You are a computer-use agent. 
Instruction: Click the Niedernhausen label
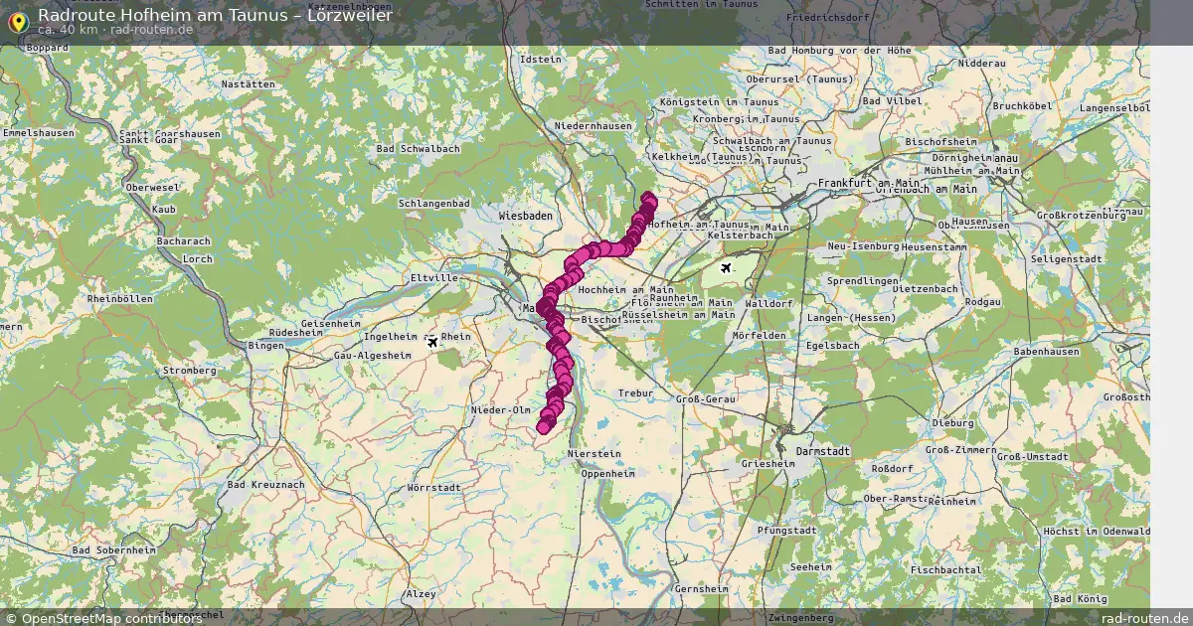pos(593,127)
